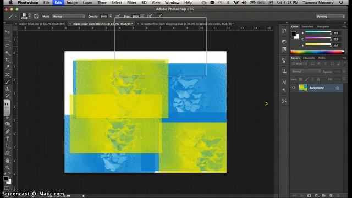The height and width of the screenshot is (198, 352).
Task: Toggle lock transparent pixels
Action: [301, 79]
